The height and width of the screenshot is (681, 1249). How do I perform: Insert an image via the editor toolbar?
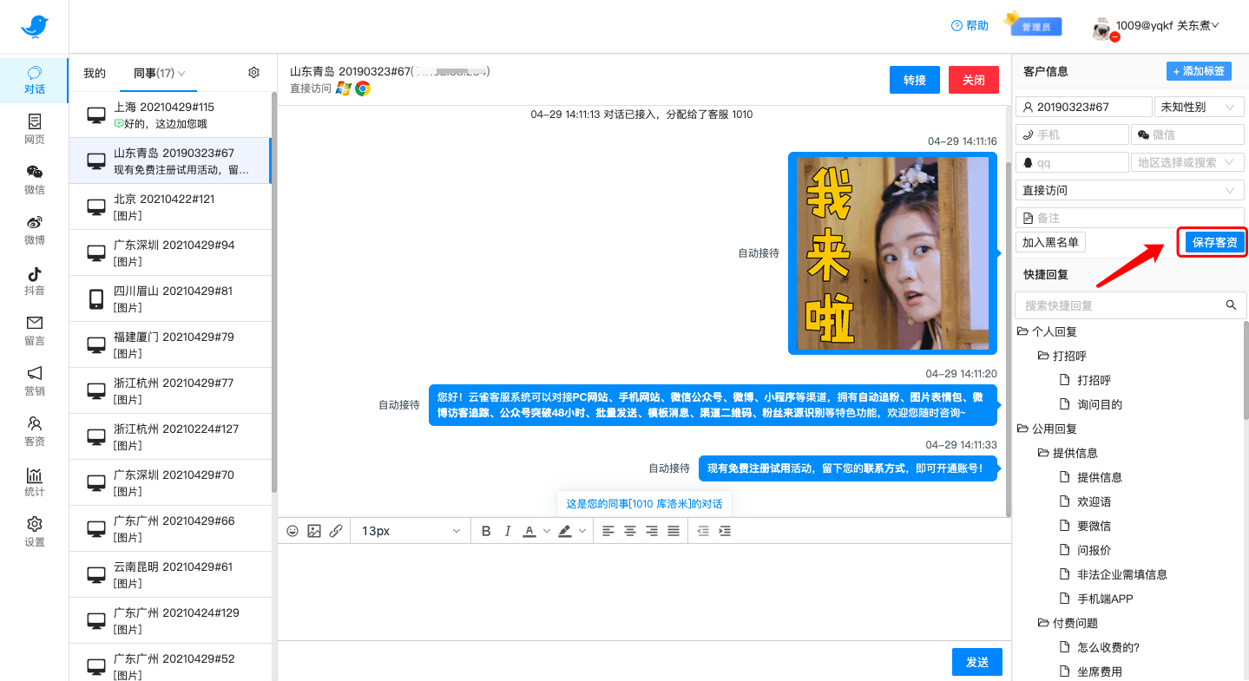click(x=314, y=530)
